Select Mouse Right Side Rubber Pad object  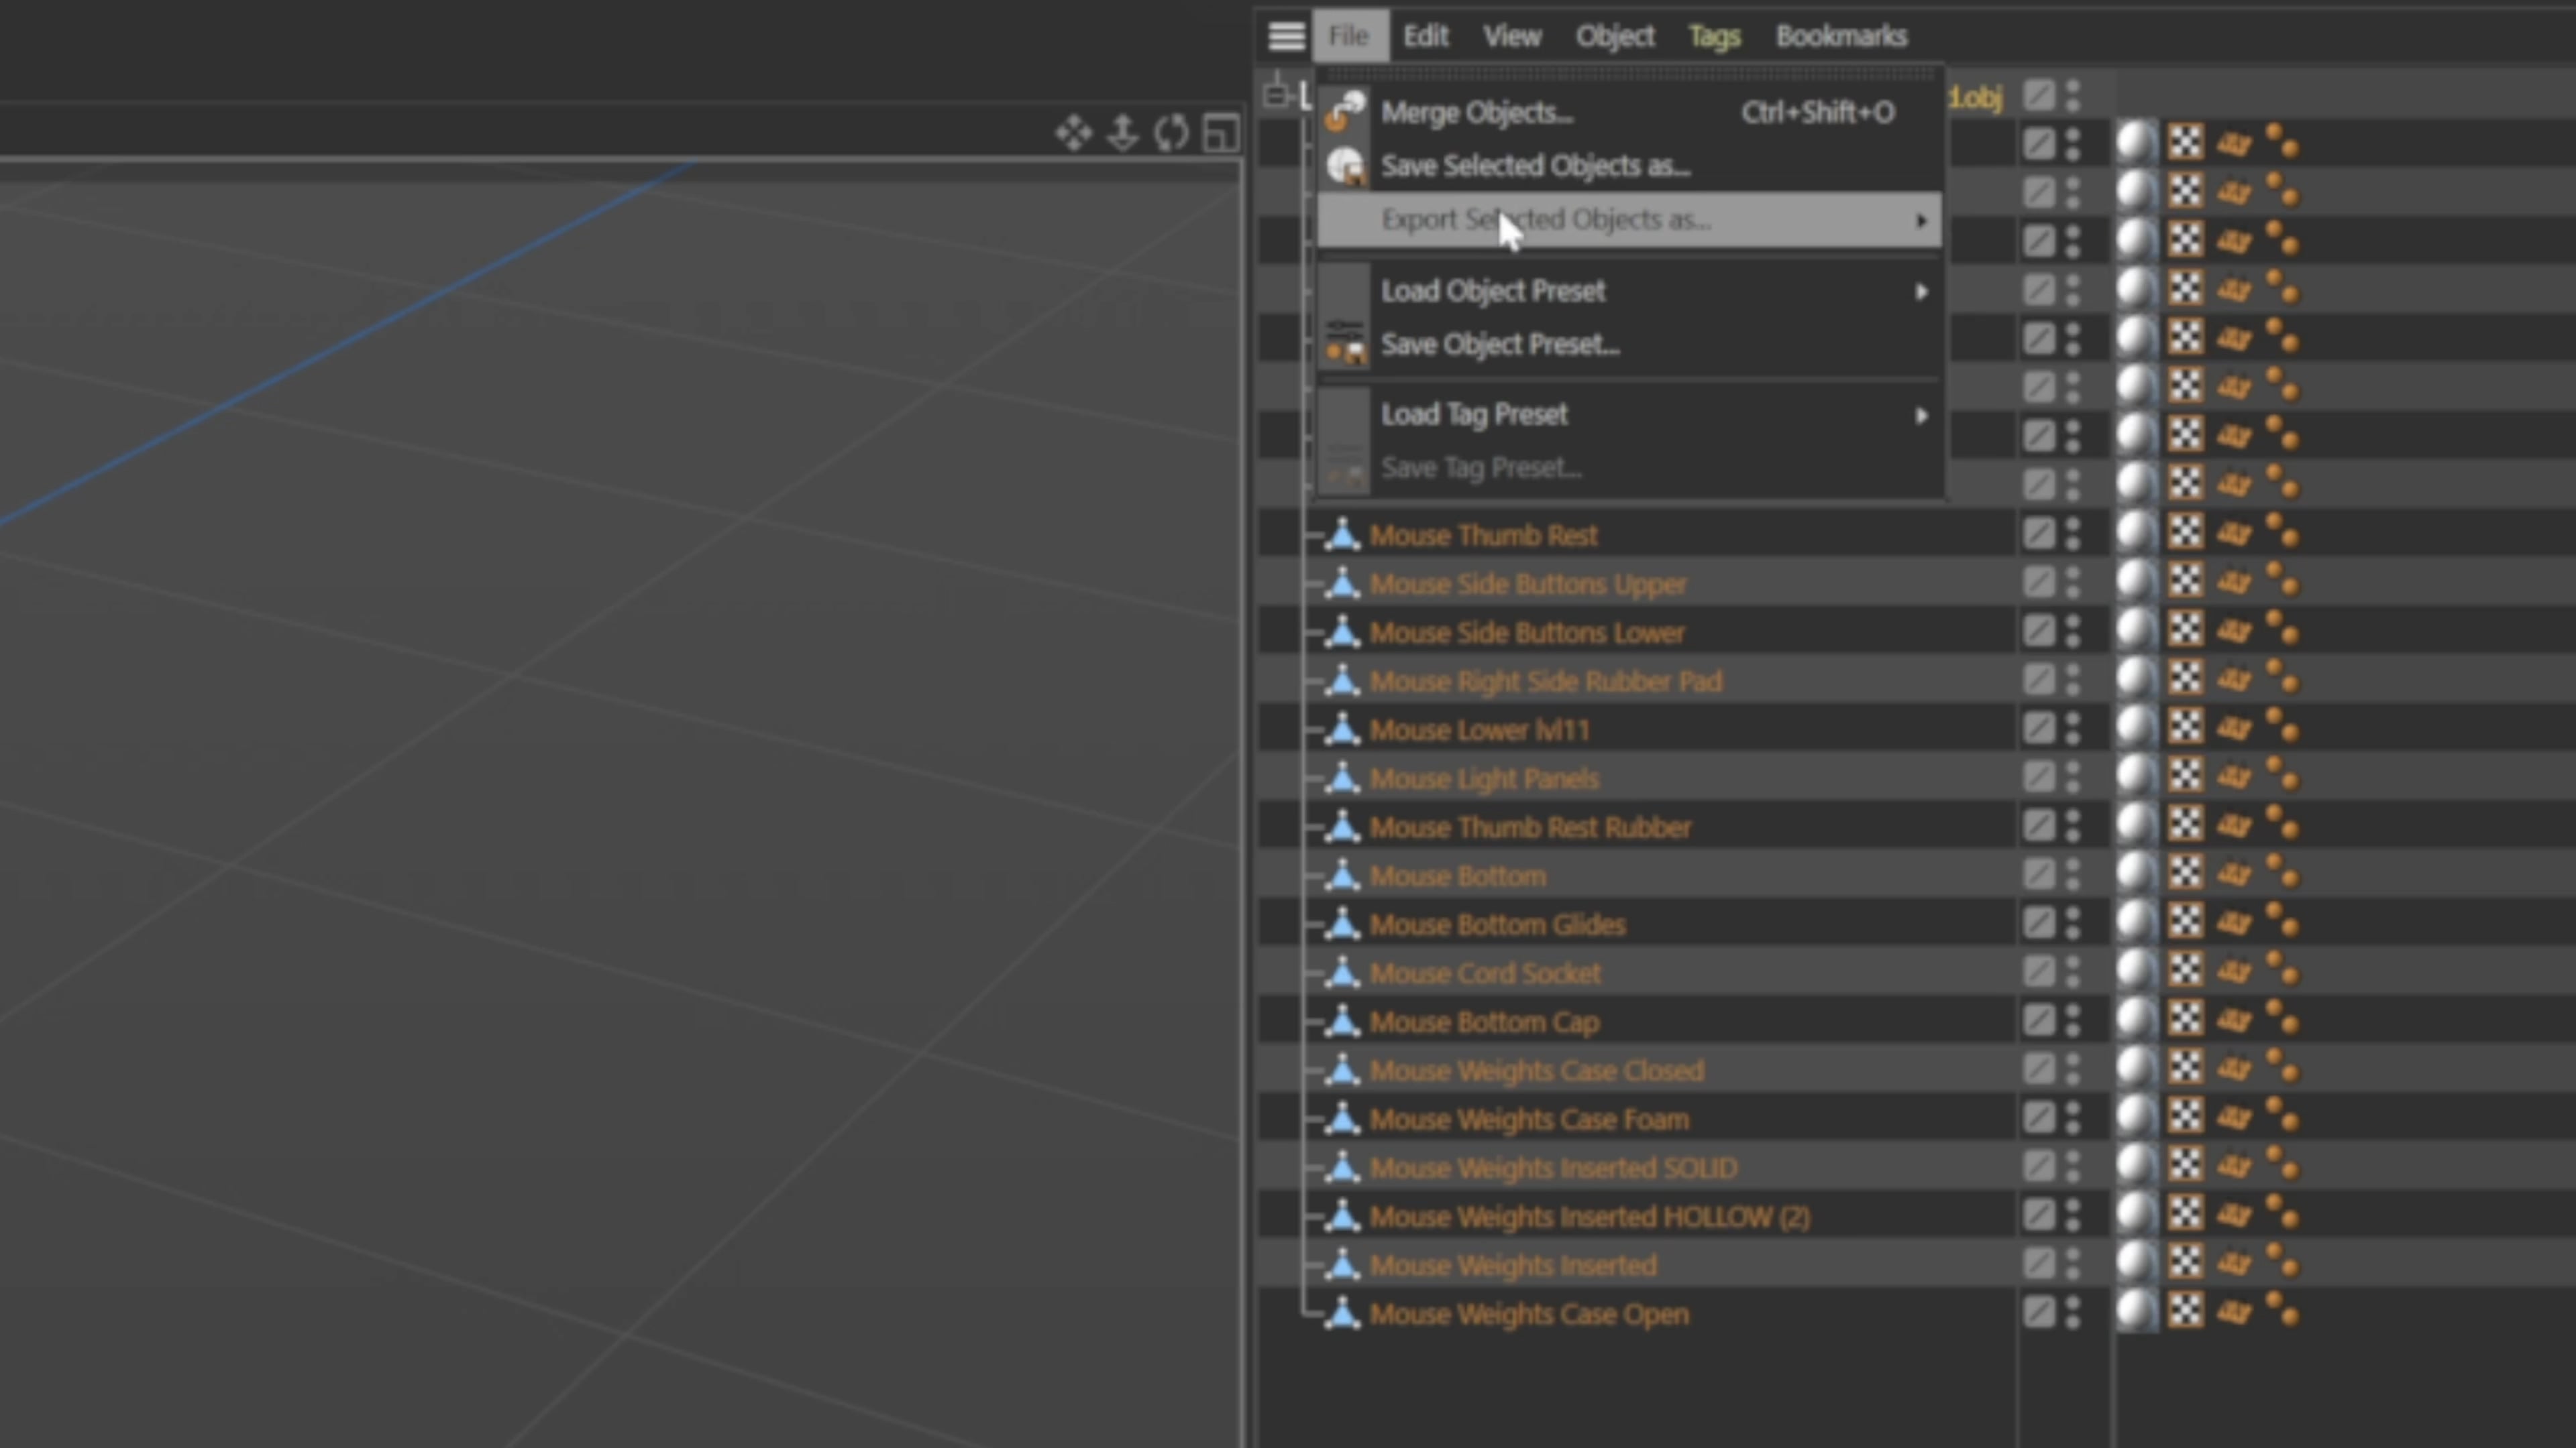coord(1545,682)
